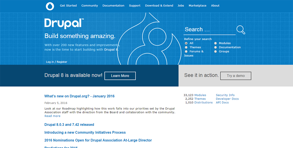Open Introducing a new Community Initiatives Process
The image size is (293, 148).
point(85,133)
